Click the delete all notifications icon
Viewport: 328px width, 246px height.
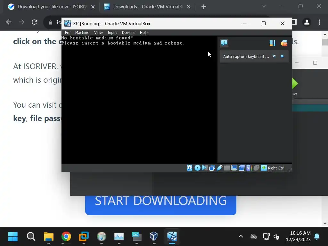(284, 43)
